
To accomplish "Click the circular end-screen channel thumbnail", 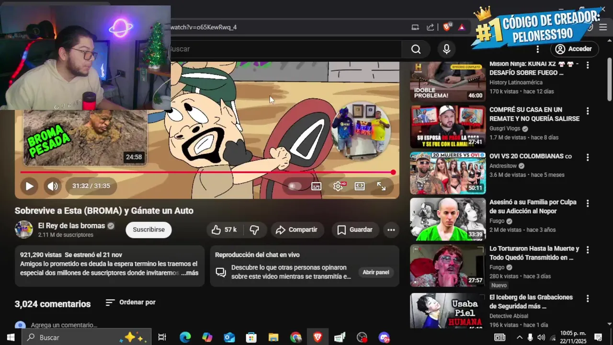I will click(x=361, y=131).
